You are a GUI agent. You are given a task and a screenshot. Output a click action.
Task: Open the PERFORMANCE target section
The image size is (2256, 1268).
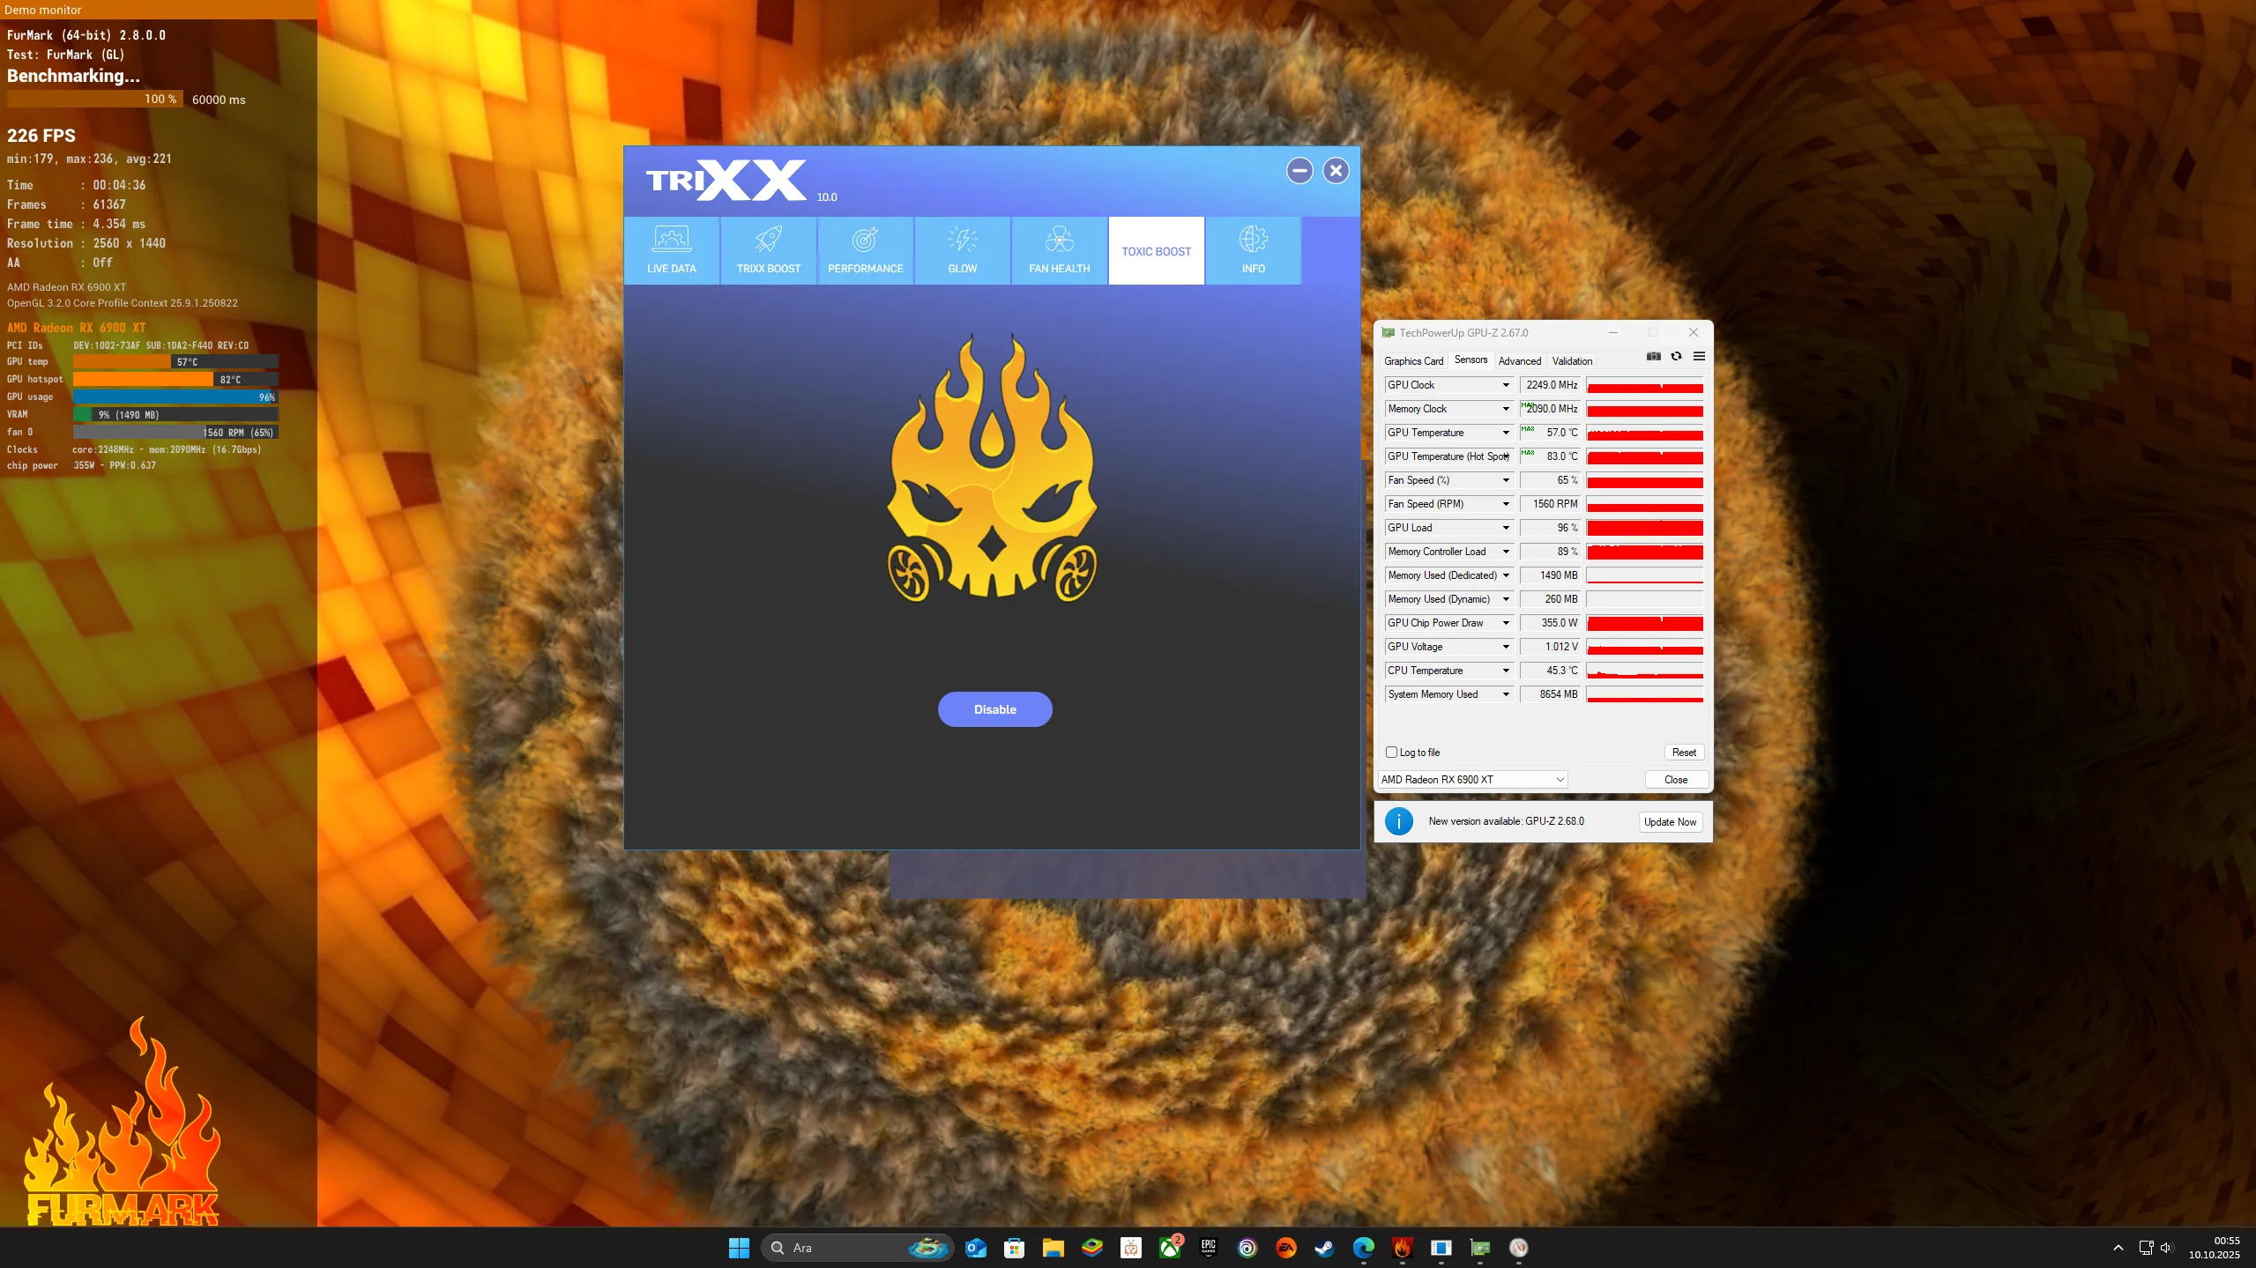tap(865, 250)
